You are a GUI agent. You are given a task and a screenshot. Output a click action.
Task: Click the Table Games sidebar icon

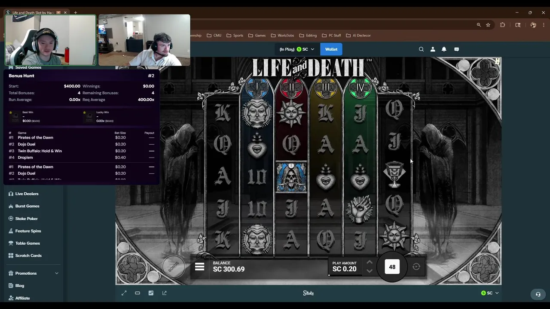coord(11,243)
